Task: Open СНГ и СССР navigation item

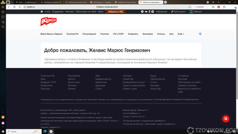Action: coord(118,34)
